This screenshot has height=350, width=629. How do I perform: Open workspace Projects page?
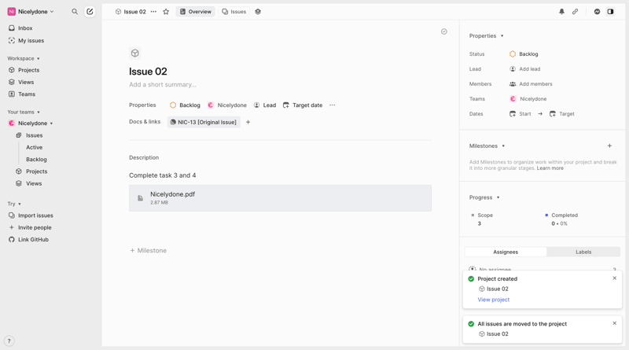click(x=28, y=70)
